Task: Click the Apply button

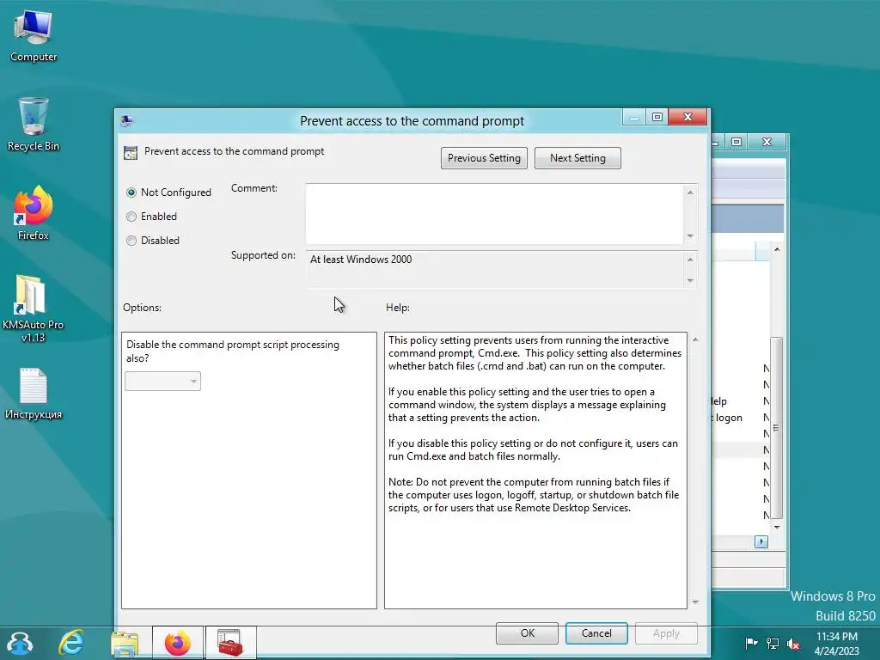Action: (666, 633)
